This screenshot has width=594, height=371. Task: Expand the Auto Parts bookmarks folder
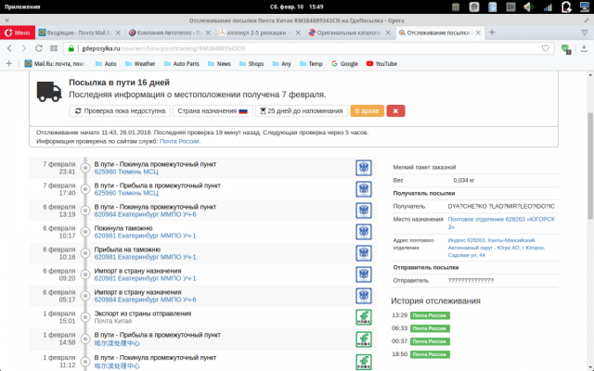coord(182,64)
